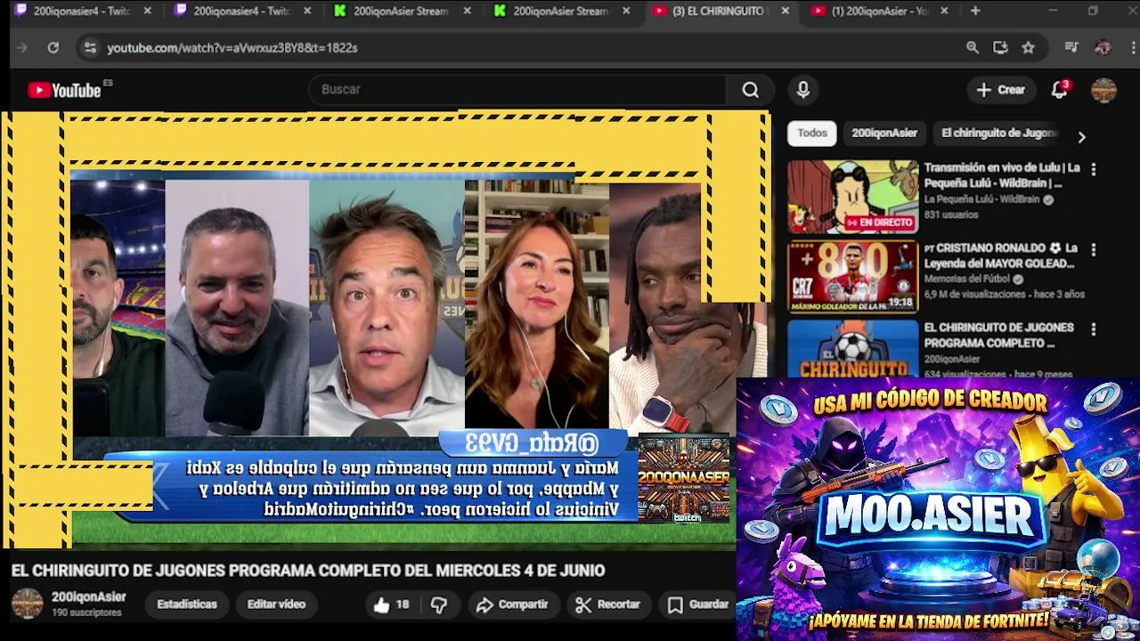Open the Cristiano Ronaldo video thumbnail
The width and height of the screenshot is (1140, 641).
(x=852, y=277)
